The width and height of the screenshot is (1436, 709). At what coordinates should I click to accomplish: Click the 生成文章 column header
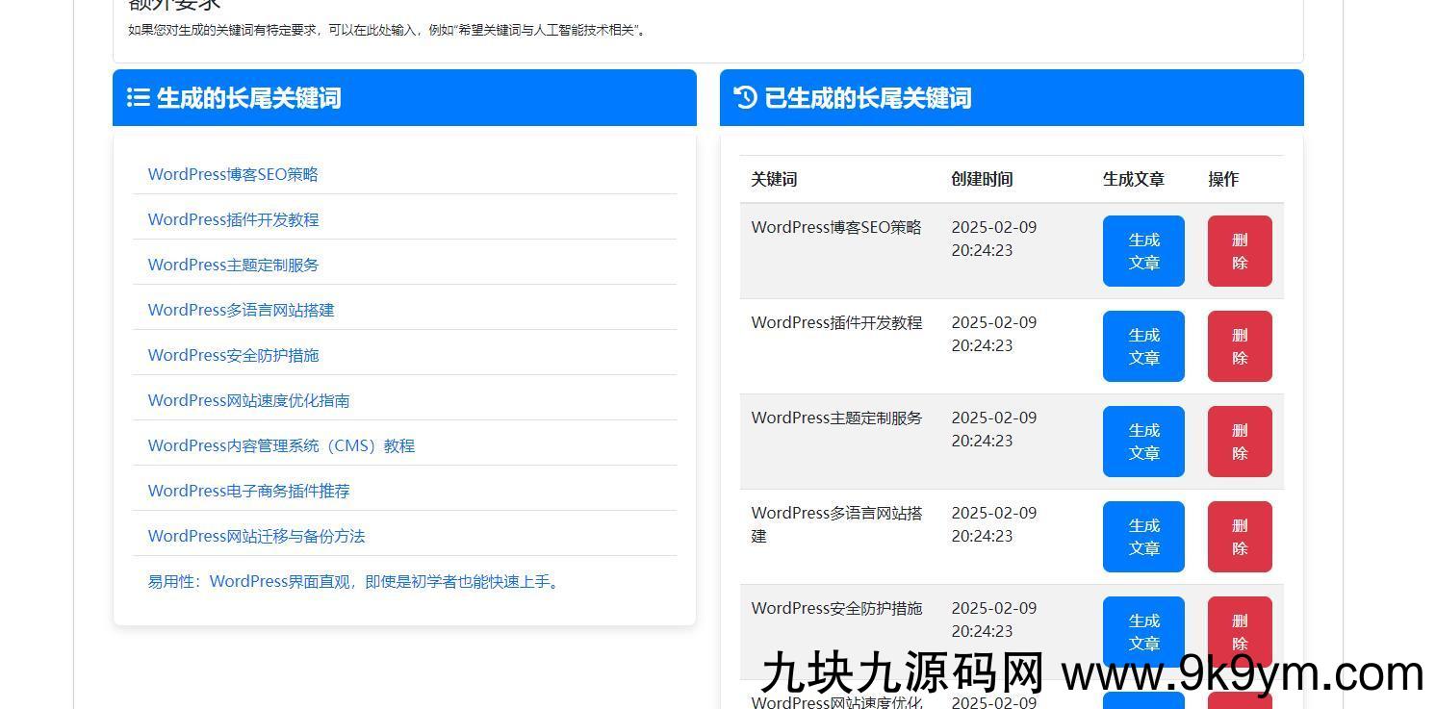click(x=1134, y=179)
